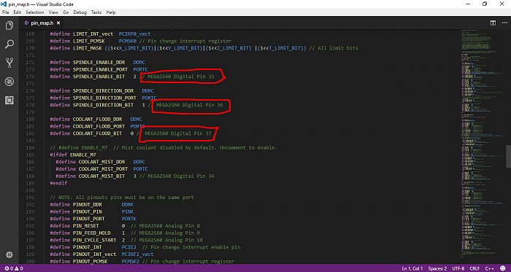Screen dimensions: 511x272
Task: Click the vertical scrollbar thumb
Action: click(508, 157)
